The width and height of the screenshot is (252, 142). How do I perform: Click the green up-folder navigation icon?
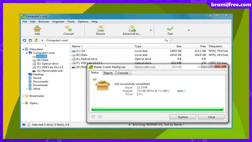[x=36, y=40]
